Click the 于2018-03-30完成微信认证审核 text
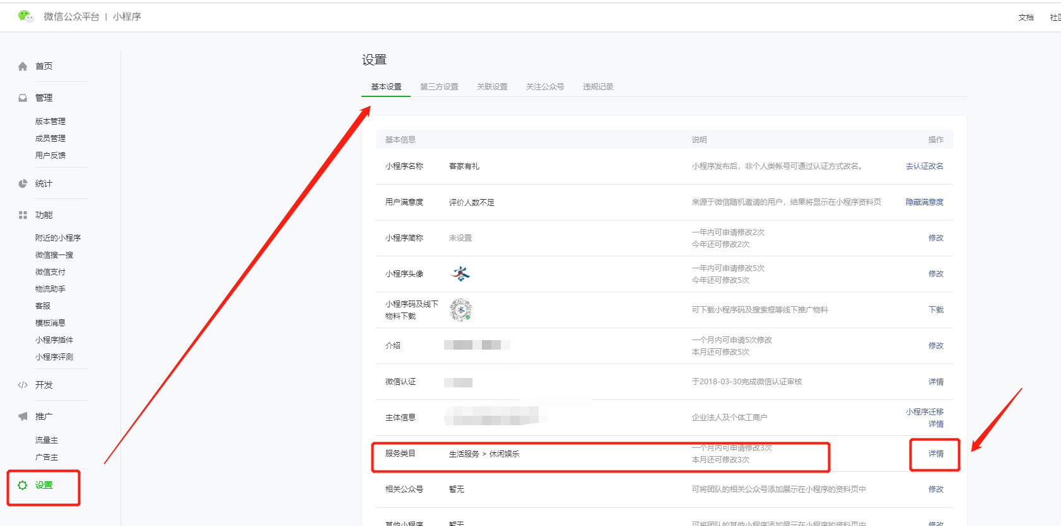The width and height of the screenshot is (1061, 526). [747, 381]
